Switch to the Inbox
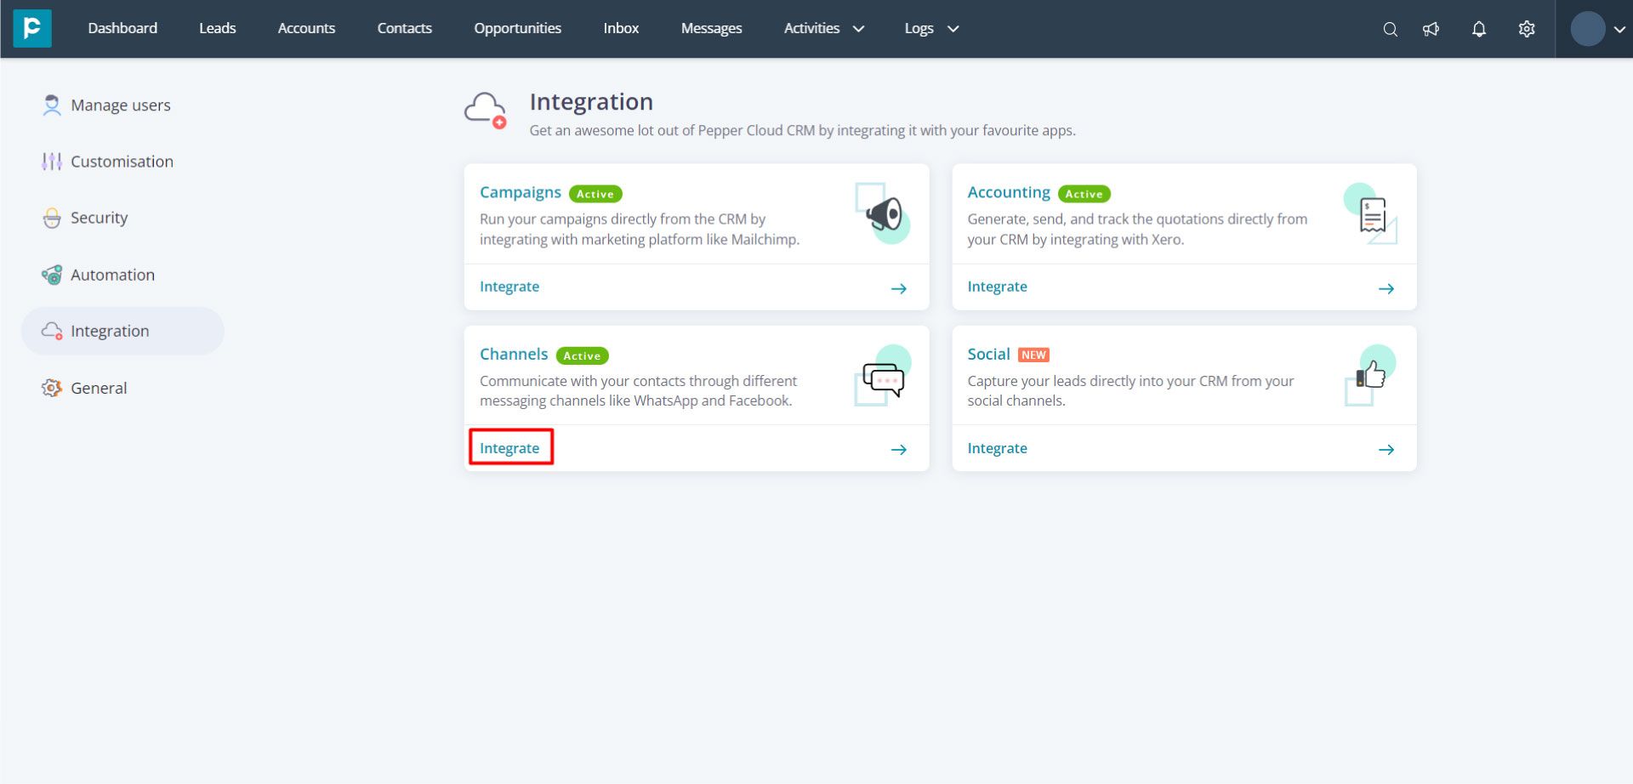Viewport: 1633px width, 784px height. [x=621, y=28]
